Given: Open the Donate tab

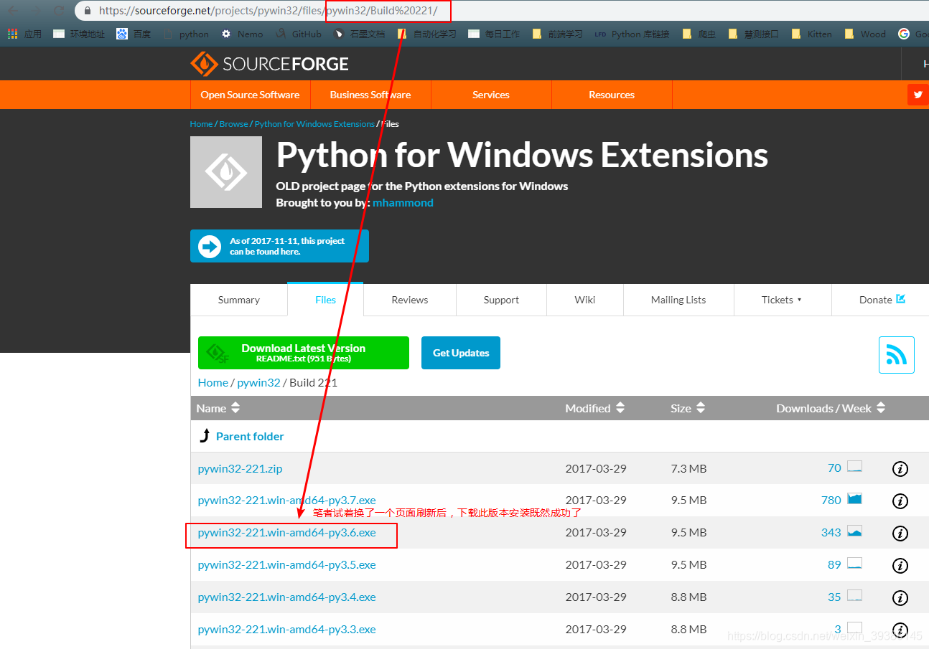Looking at the screenshot, I should coord(882,300).
